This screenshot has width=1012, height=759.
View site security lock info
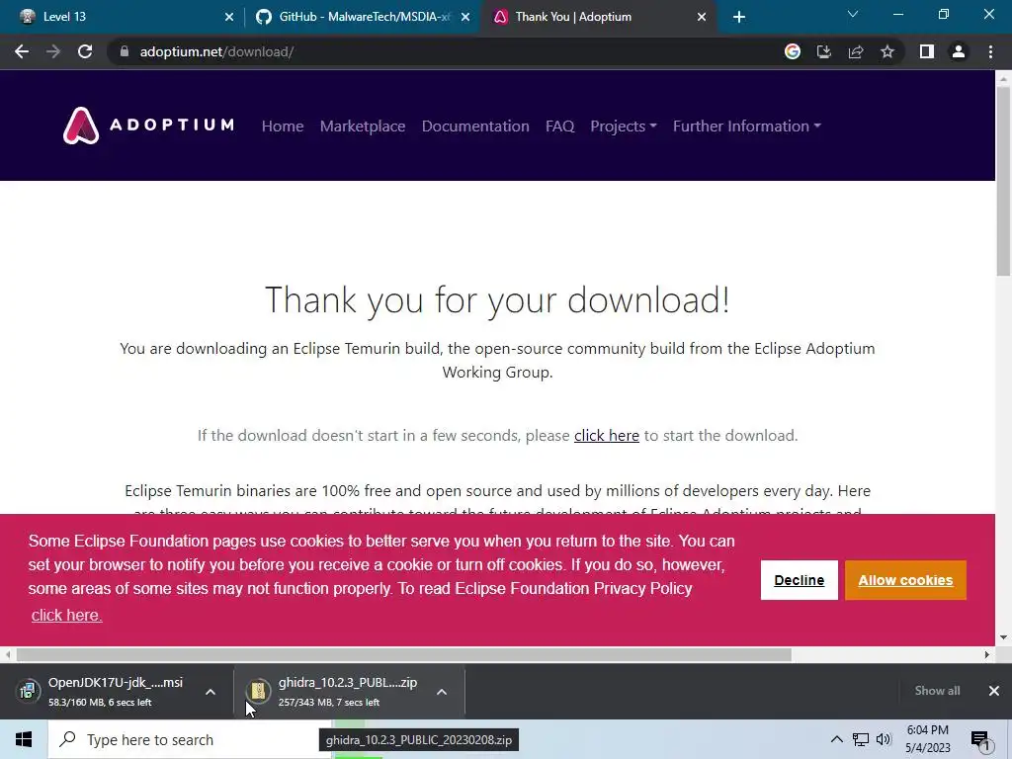tap(125, 51)
